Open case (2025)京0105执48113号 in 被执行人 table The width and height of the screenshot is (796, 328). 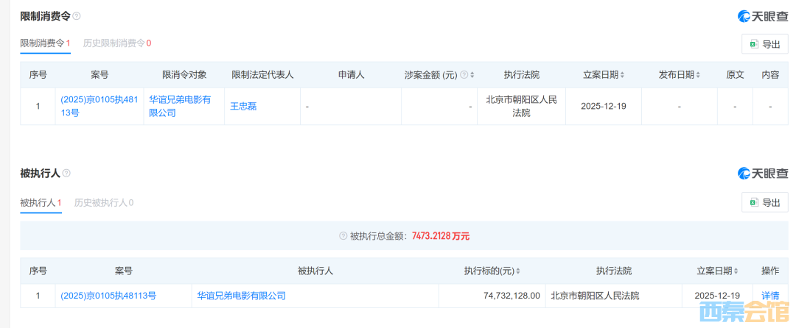pos(108,296)
